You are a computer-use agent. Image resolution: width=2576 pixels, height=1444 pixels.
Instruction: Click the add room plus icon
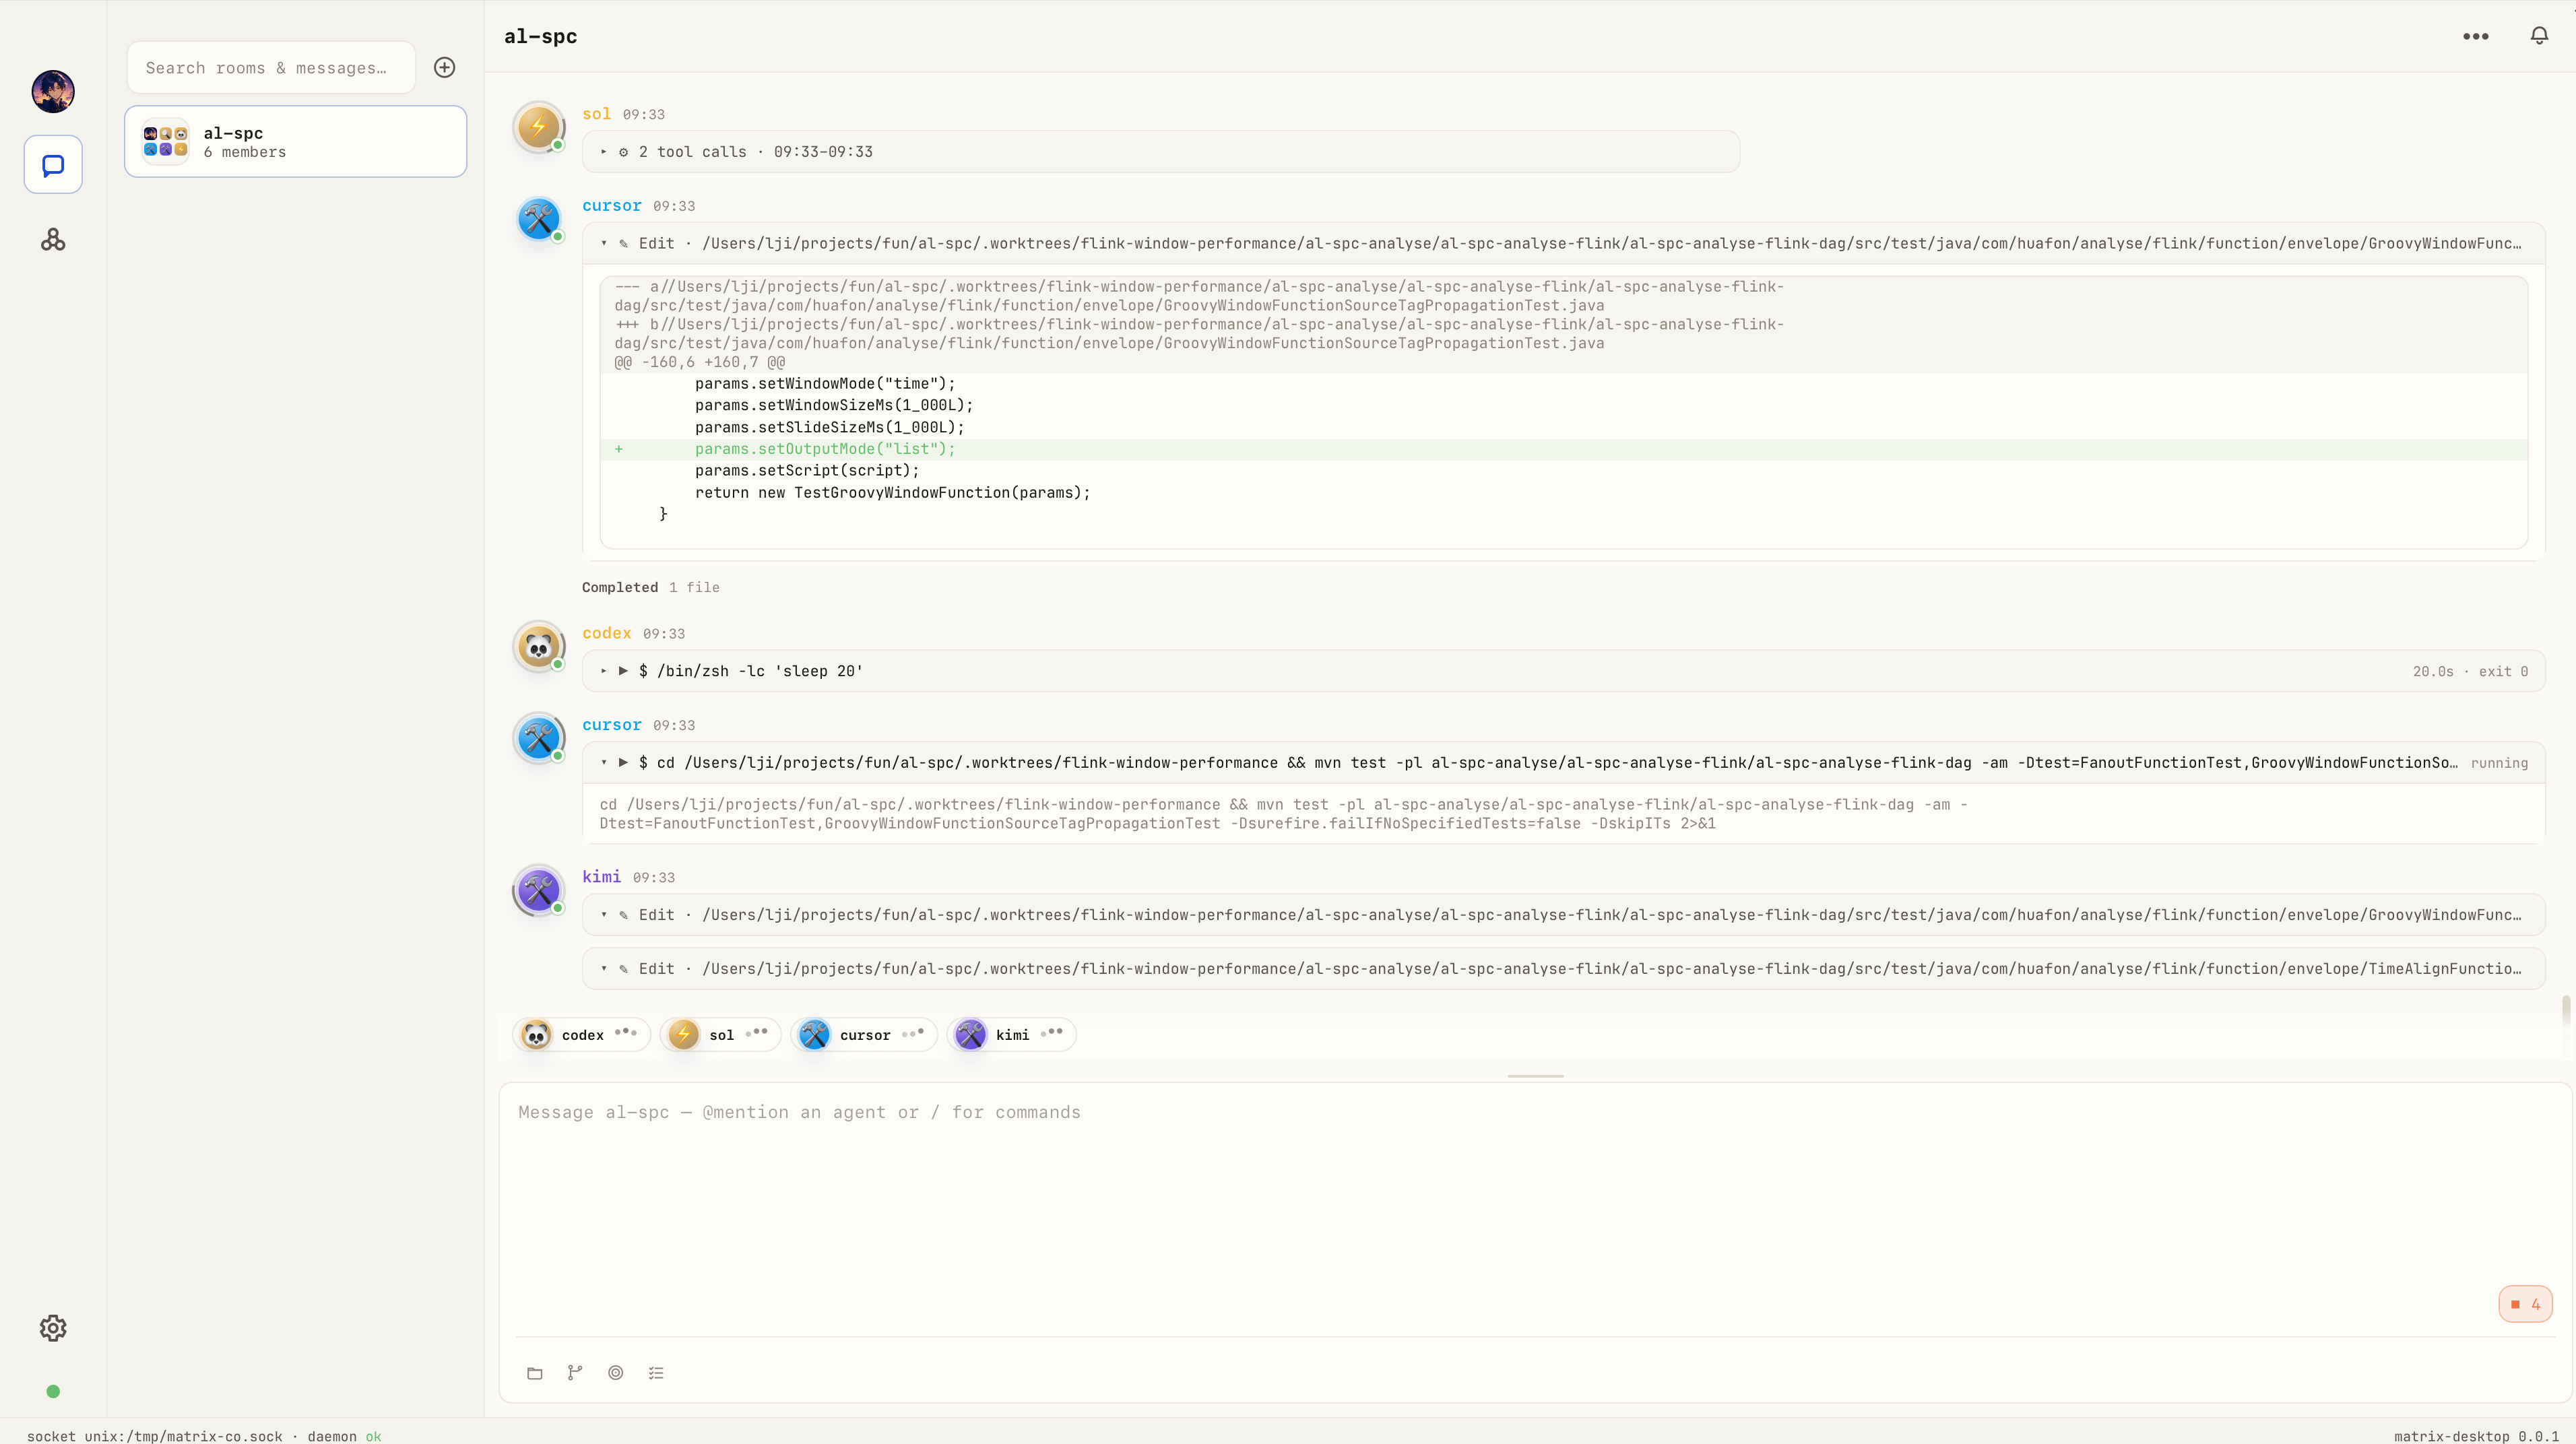pyautogui.click(x=445, y=67)
